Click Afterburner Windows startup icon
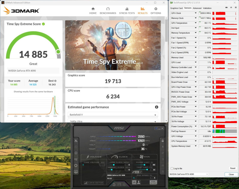 [156, 128]
